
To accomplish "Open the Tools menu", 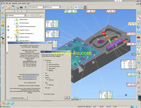I will [x=20, y=3].
